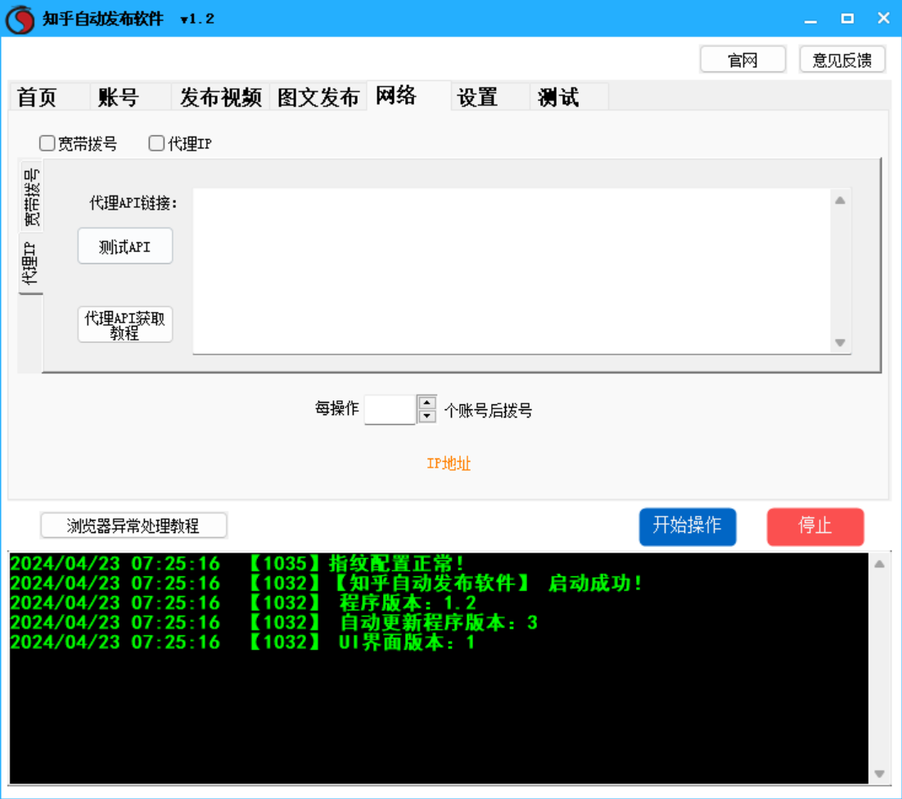Open the 代理API获取教程 button

125,325
